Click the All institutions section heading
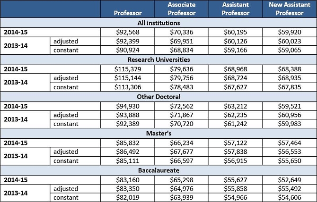The image size is (317, 202). 158,23
